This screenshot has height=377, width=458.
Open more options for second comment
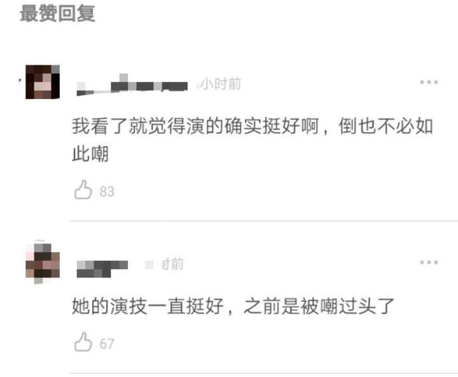click(429, 263)
